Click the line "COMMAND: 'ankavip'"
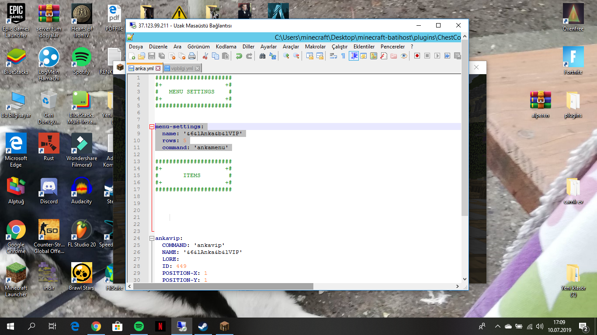The height and width of the screenshot is (335, 597). click(x=193, y=245)
